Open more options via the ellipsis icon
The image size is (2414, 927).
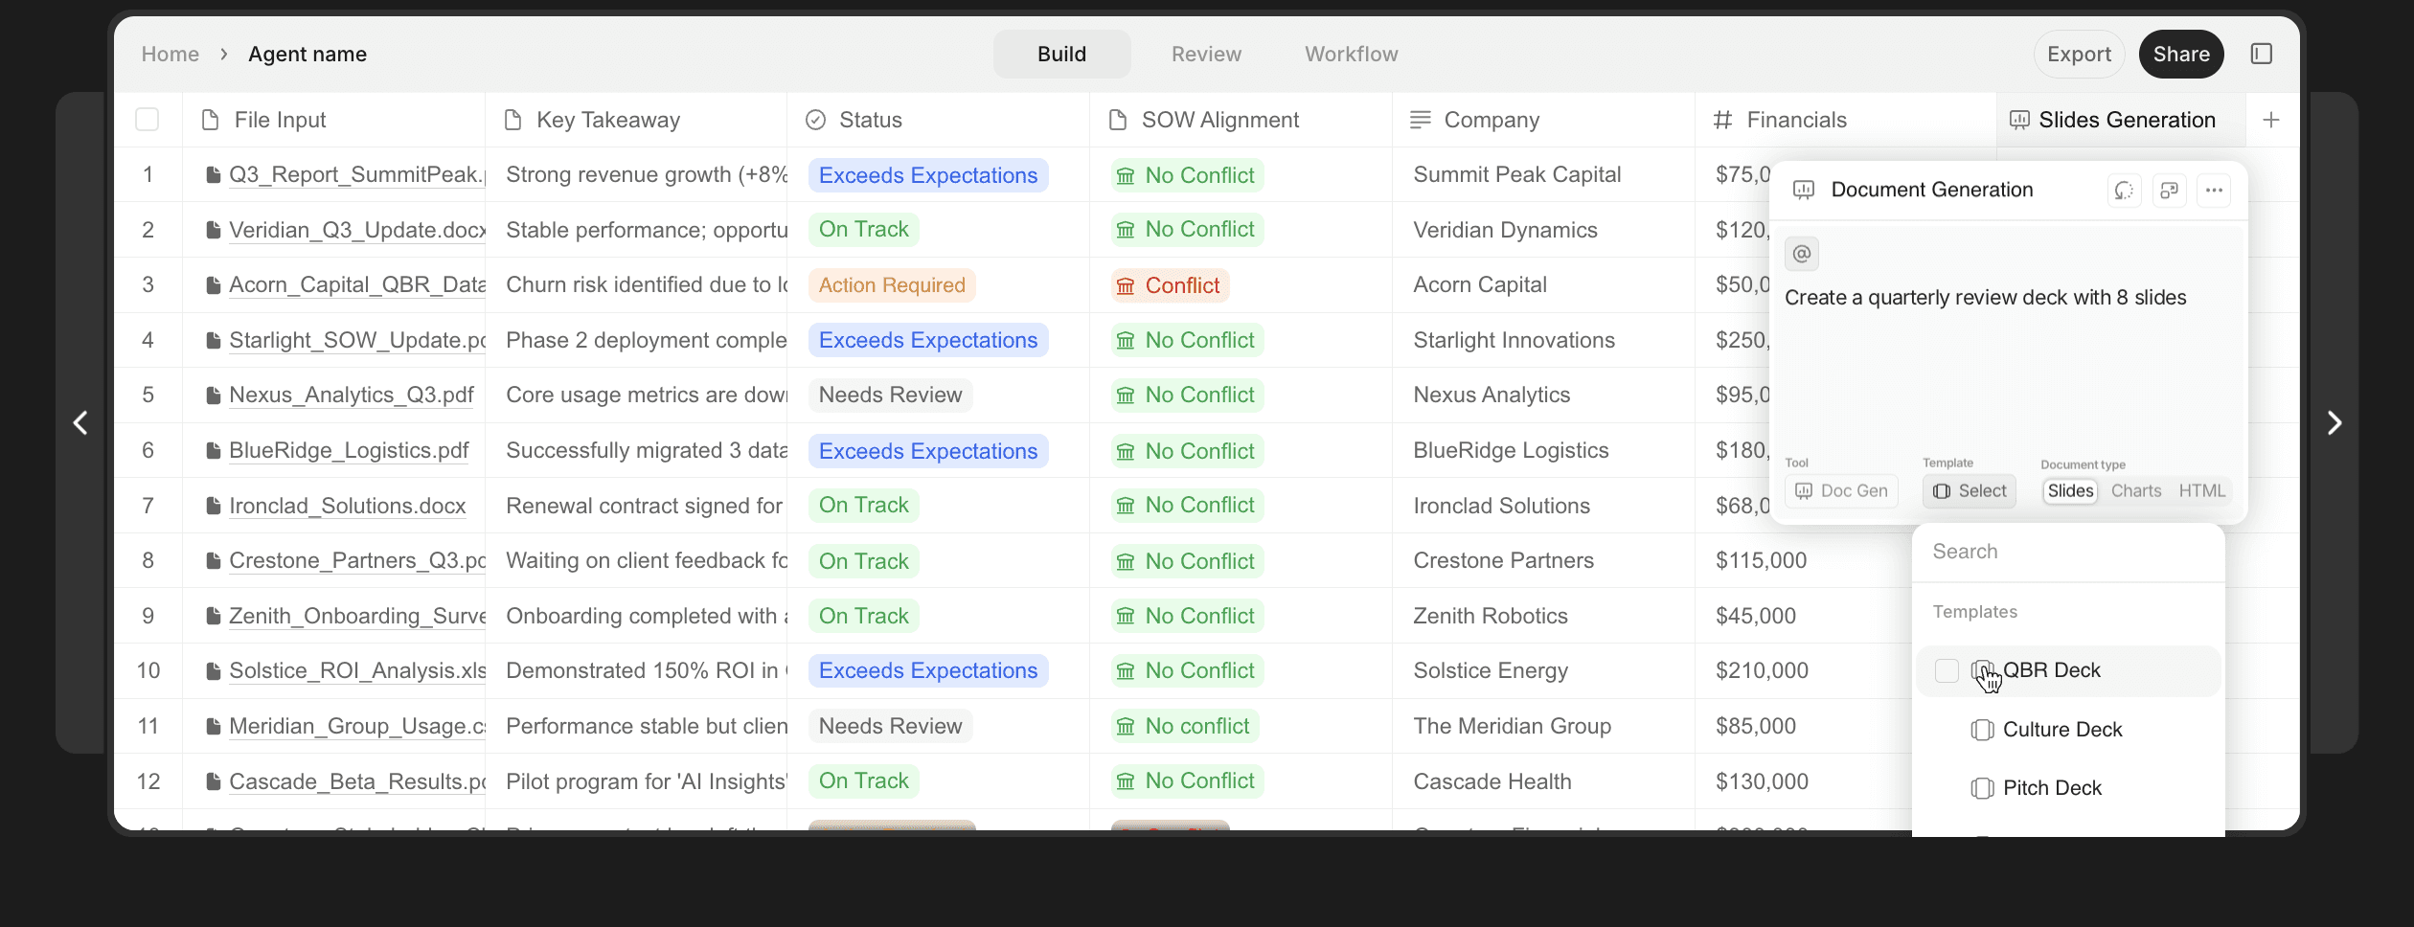(x=2214, y=190)
